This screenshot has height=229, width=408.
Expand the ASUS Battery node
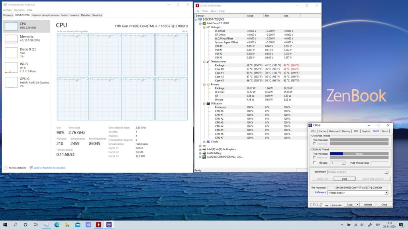200,153
